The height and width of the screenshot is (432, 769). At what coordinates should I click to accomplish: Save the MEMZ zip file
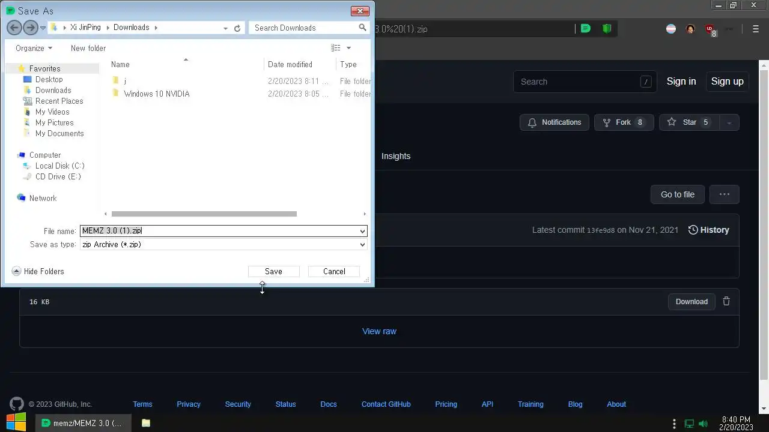273,271
